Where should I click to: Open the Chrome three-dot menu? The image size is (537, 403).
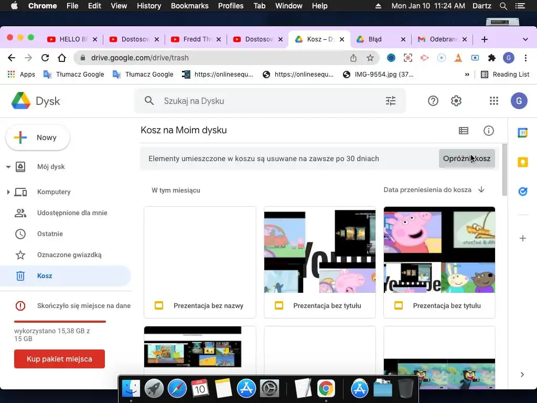(x=525, y=58)
